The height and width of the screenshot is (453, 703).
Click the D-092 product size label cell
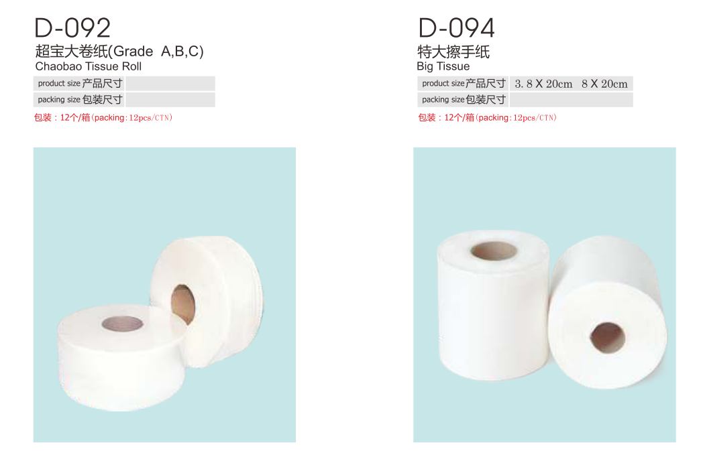tap(79, 83)
